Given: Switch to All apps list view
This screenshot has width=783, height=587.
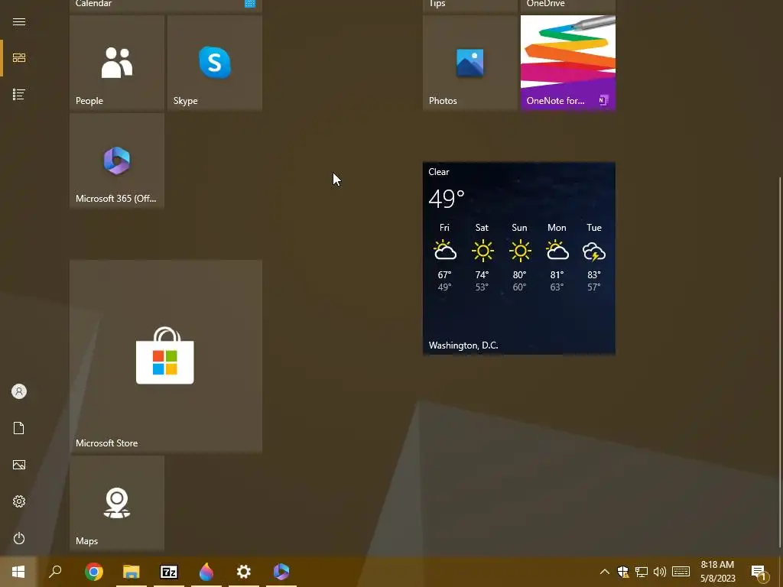Looking at the screenshot, I should tap(19, 94).
